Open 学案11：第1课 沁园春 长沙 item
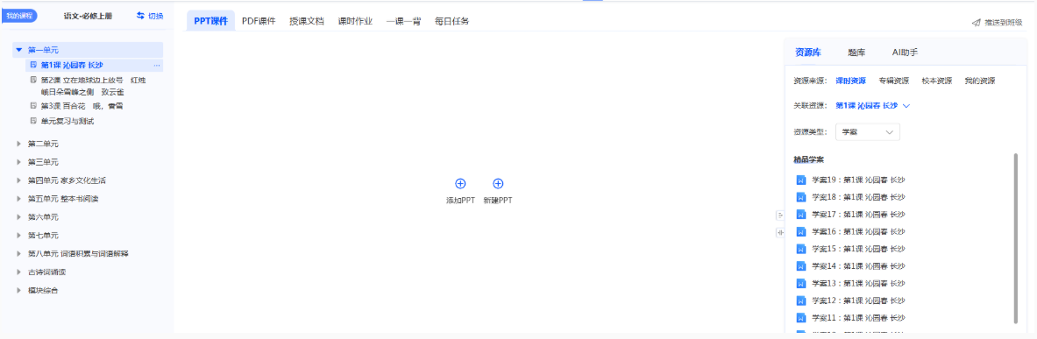This screenshot has width=1037, height=339. click(858, 317)
